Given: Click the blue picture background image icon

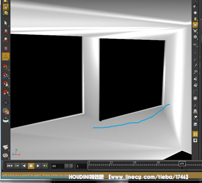Looking at the screenshot, I should (195, 124).
